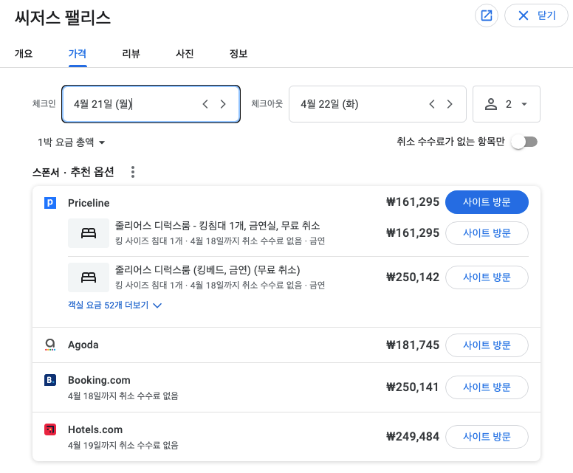
Task: Click bed icon of the ₩161,295 room
Action: click(x=89, y=233)
